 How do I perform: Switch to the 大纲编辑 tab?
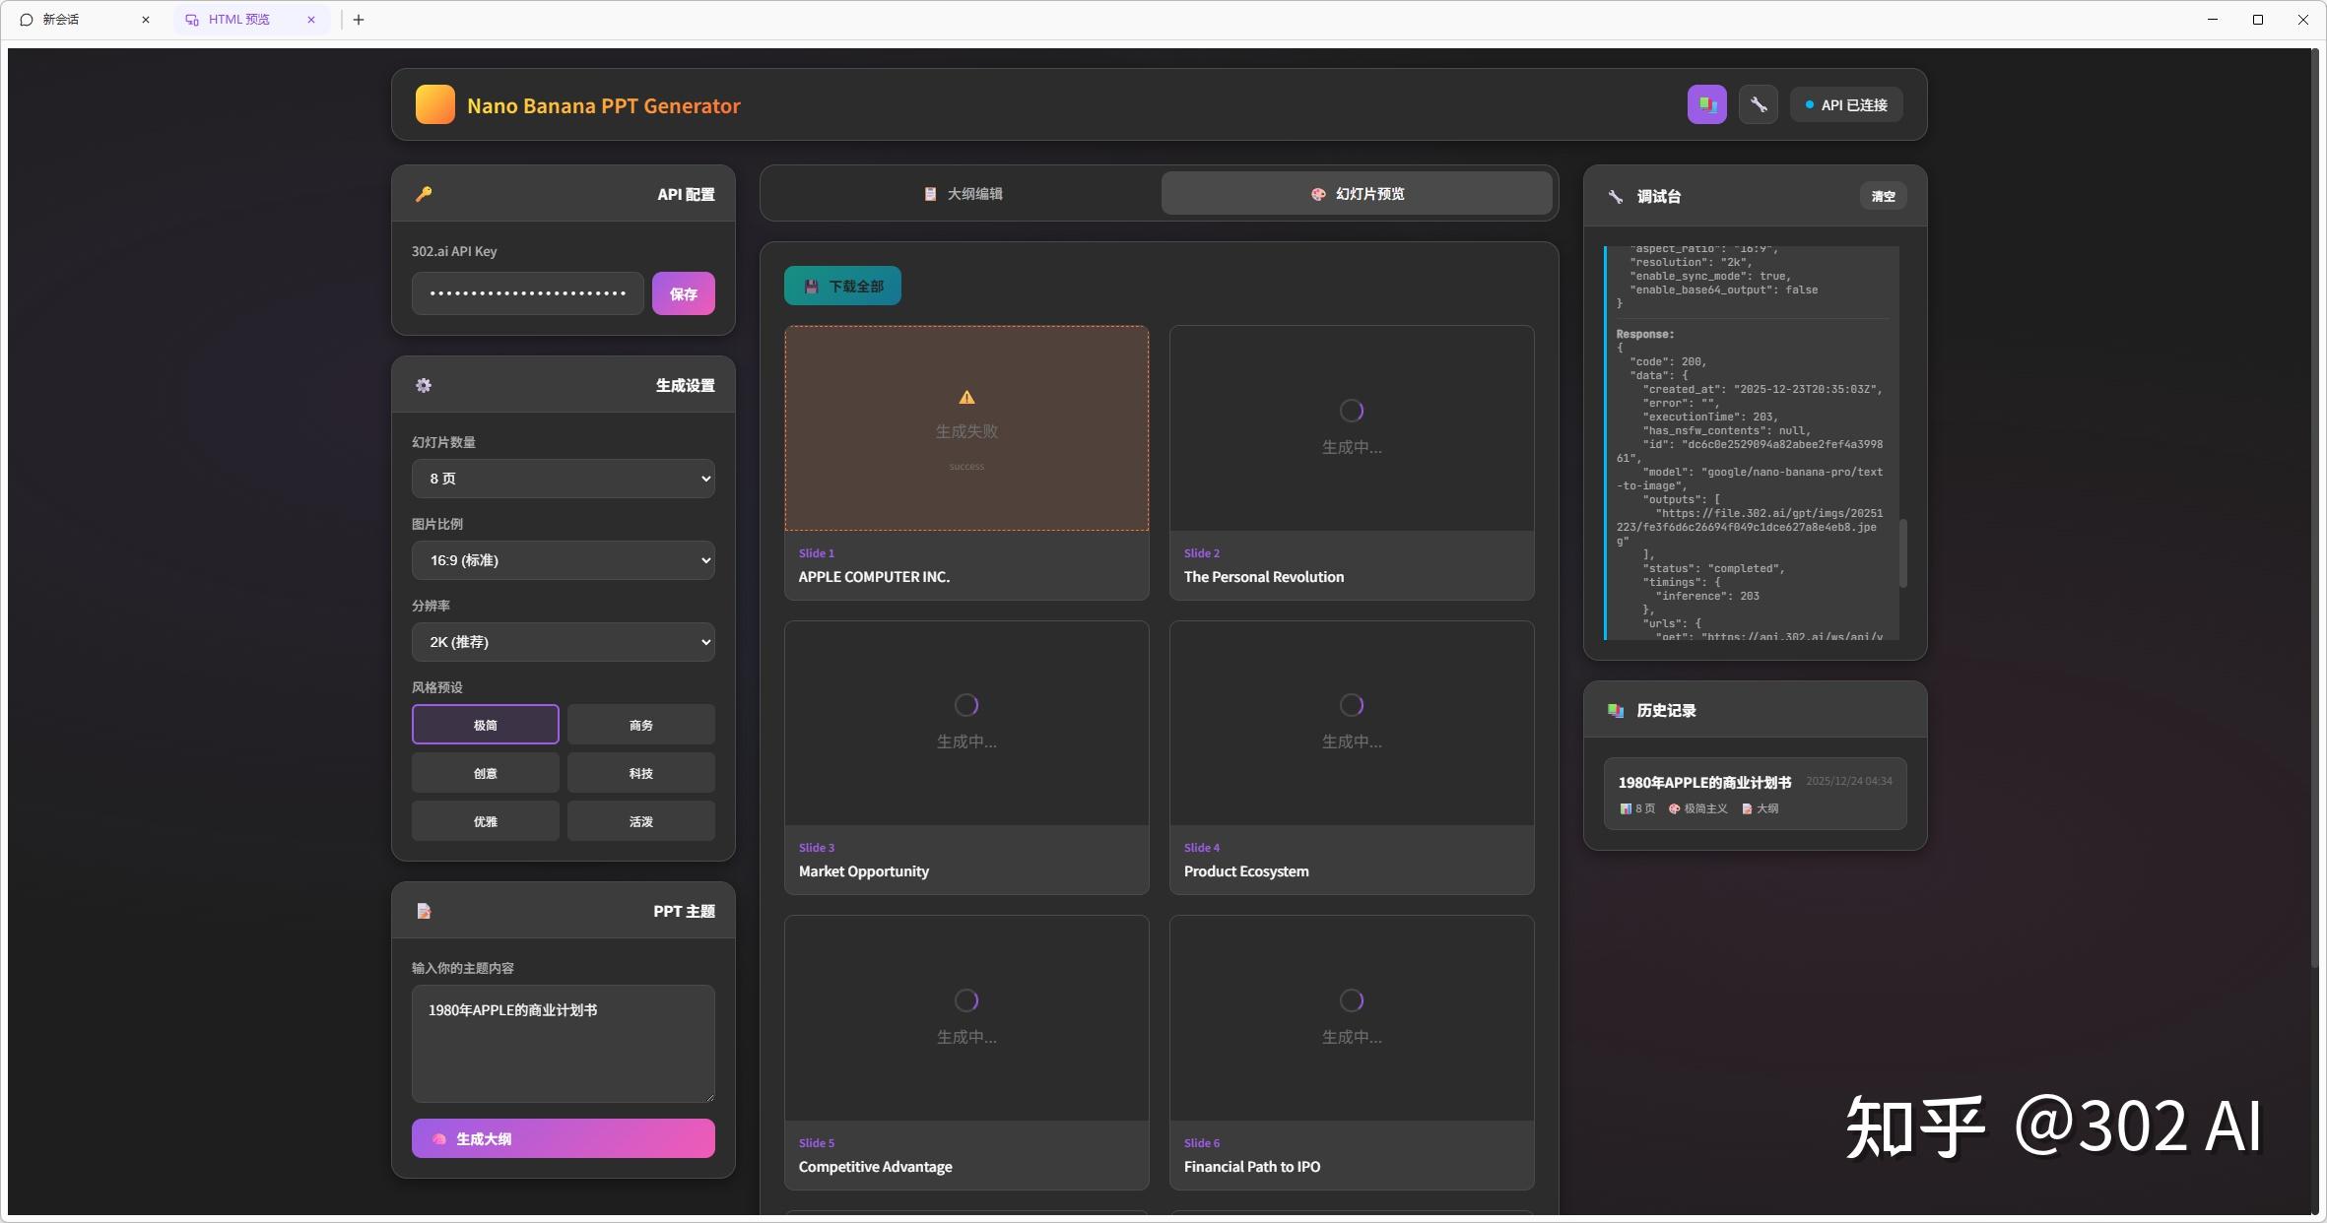(963, 194)
